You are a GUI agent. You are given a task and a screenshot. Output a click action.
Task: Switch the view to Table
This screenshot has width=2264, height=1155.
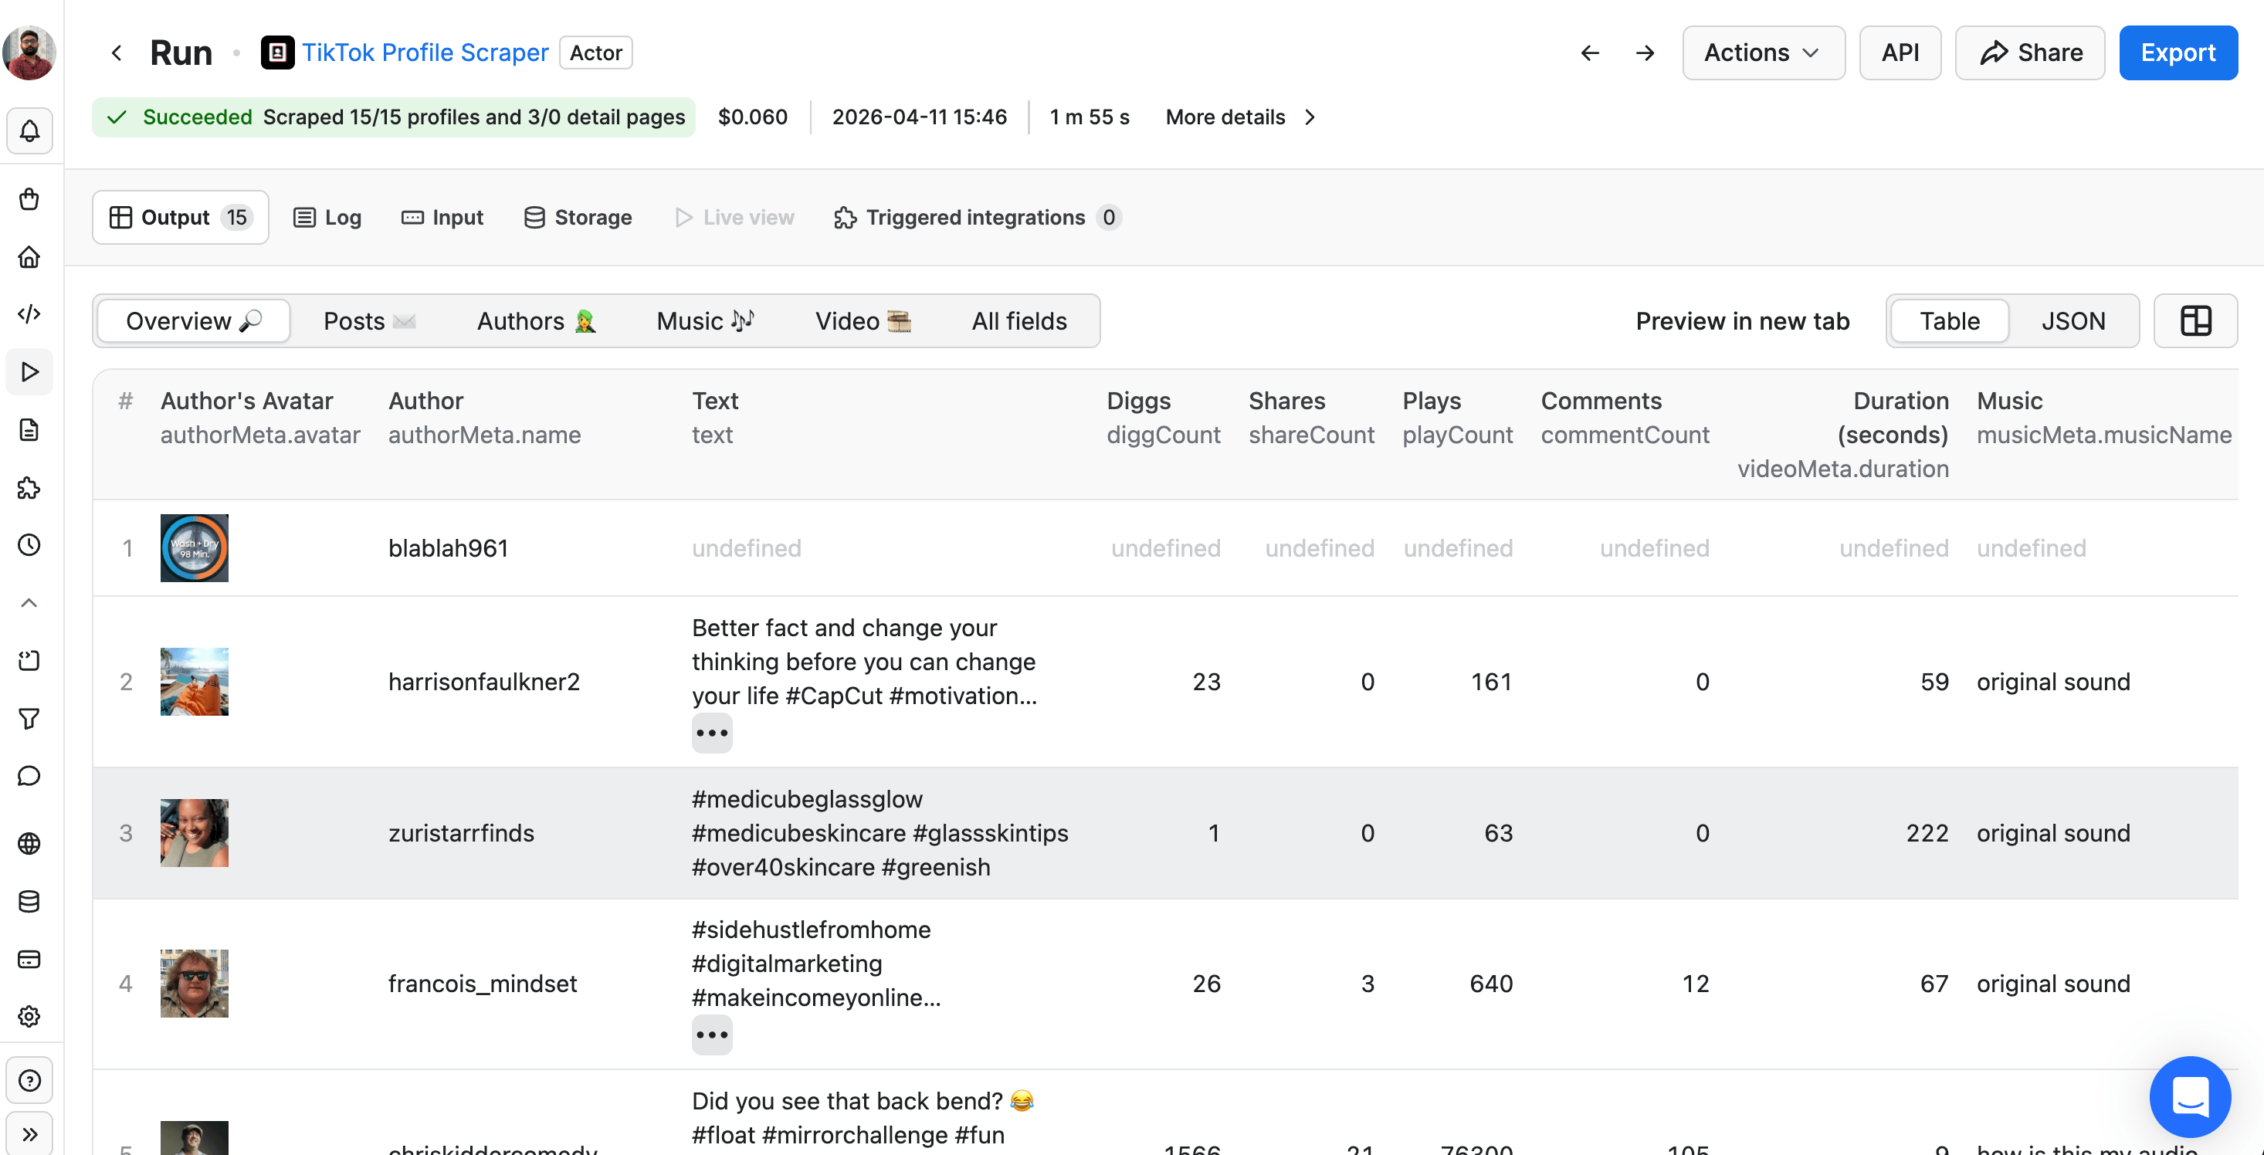[1948, 321]
